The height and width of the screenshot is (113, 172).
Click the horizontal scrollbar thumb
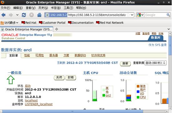(72, 111)
